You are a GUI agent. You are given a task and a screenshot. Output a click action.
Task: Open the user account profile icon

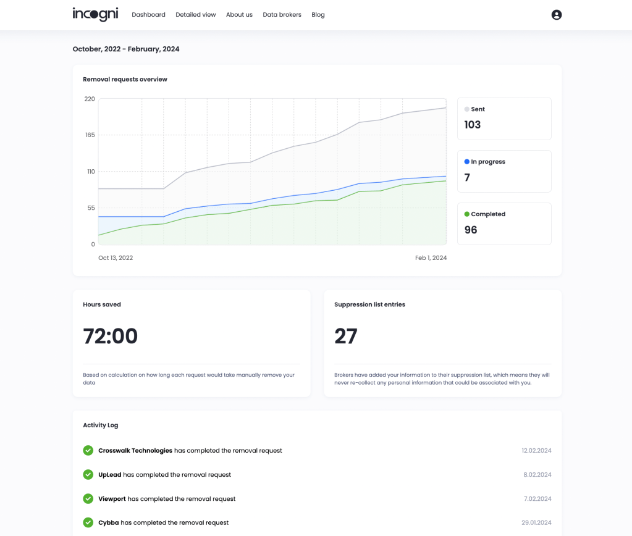(556, 15)
